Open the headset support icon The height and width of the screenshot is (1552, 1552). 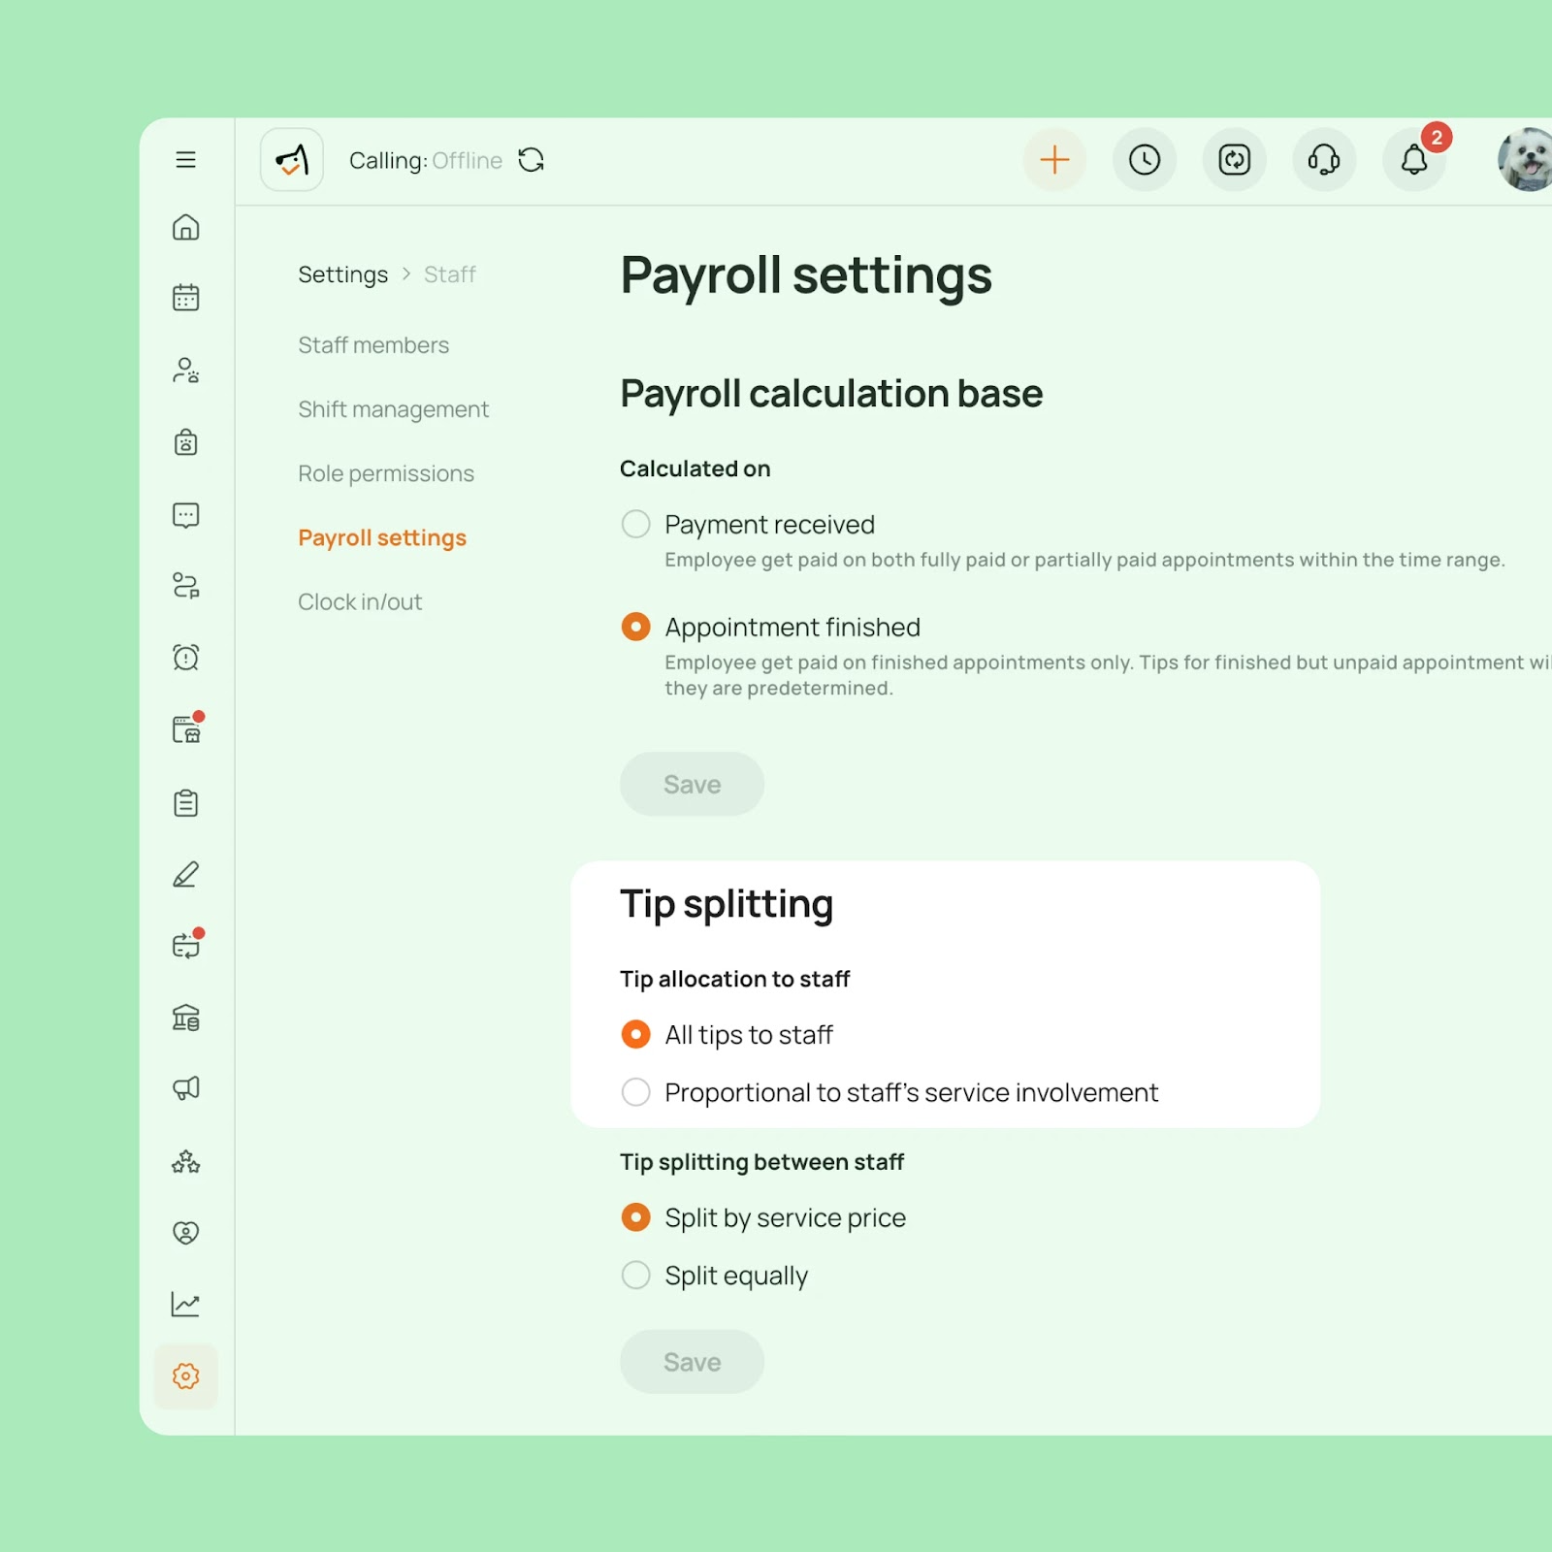[x=1323, y=160]
